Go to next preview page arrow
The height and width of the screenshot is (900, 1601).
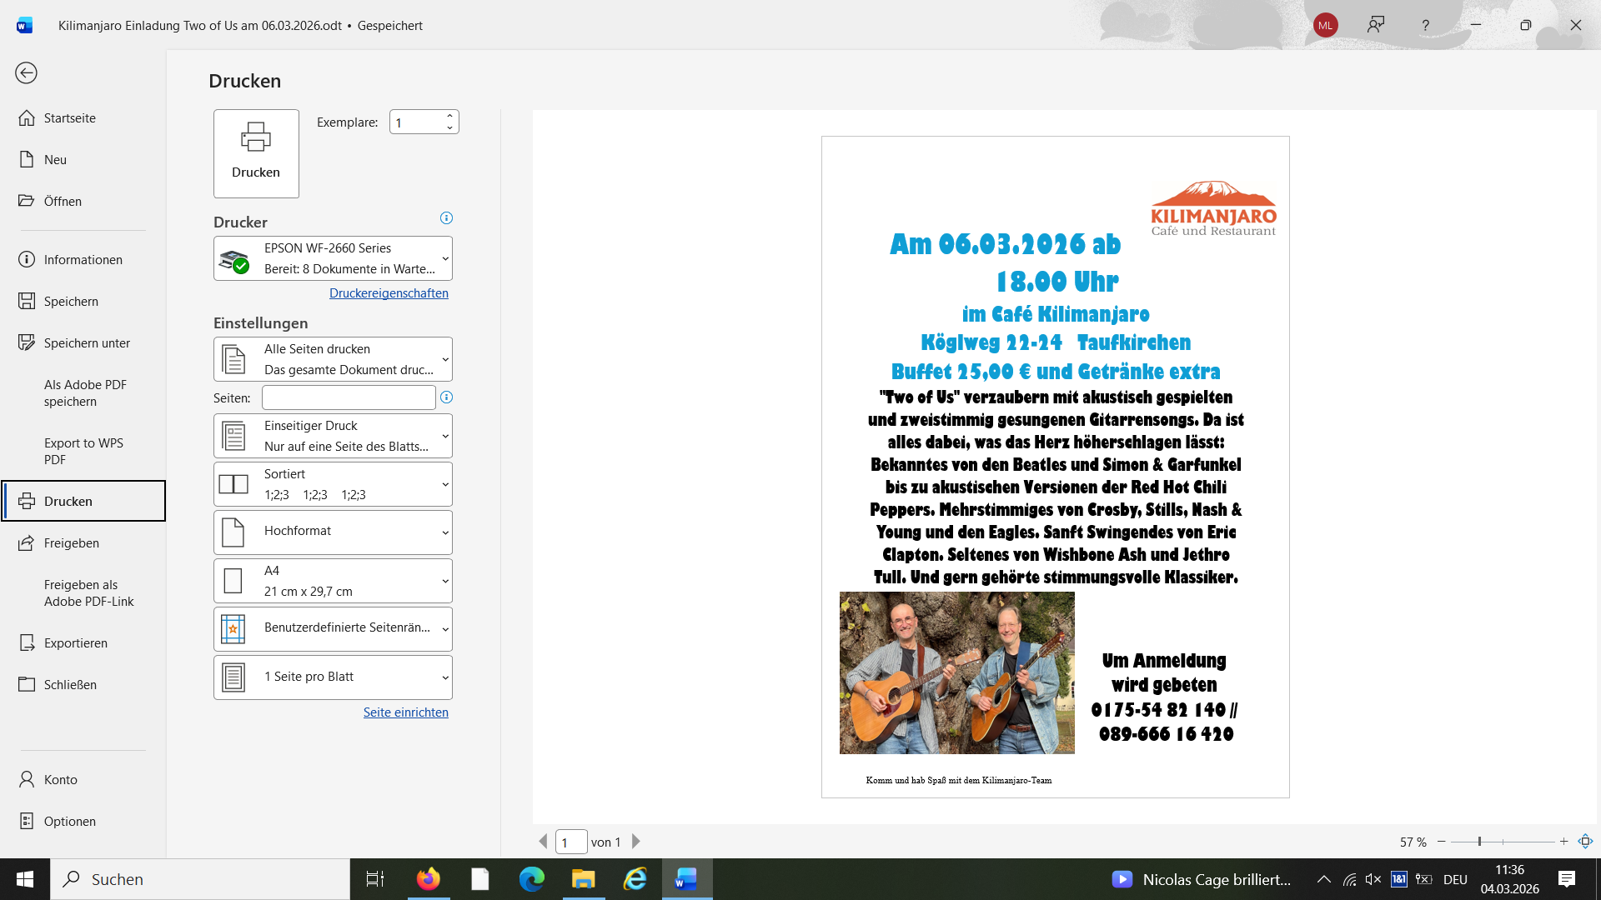[636, 842]
